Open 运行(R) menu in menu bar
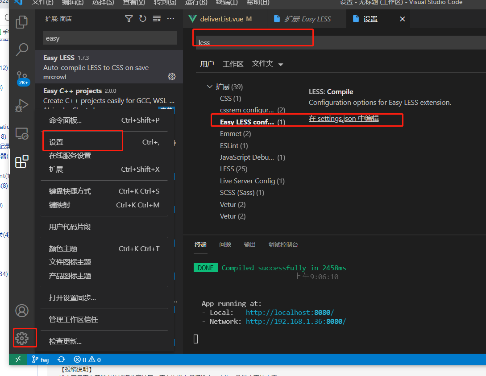The image size is (486, 376). (196, 3)
